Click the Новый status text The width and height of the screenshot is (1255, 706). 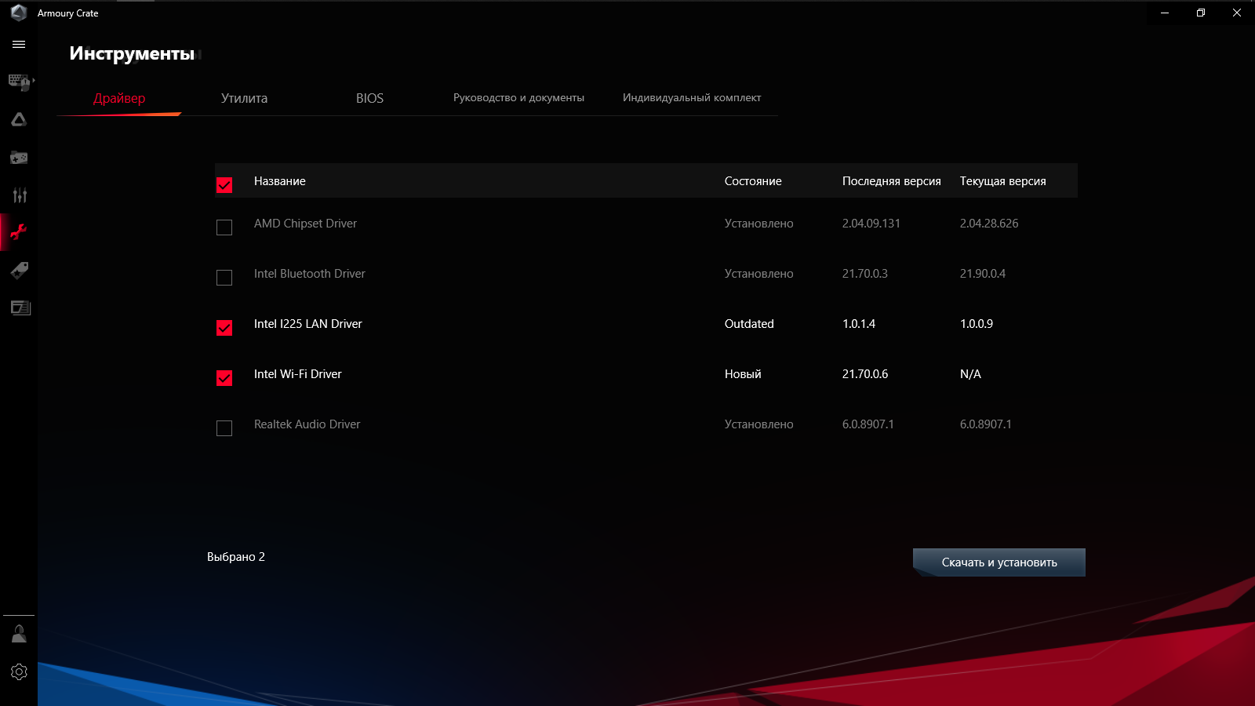click(x=743, y=374)
